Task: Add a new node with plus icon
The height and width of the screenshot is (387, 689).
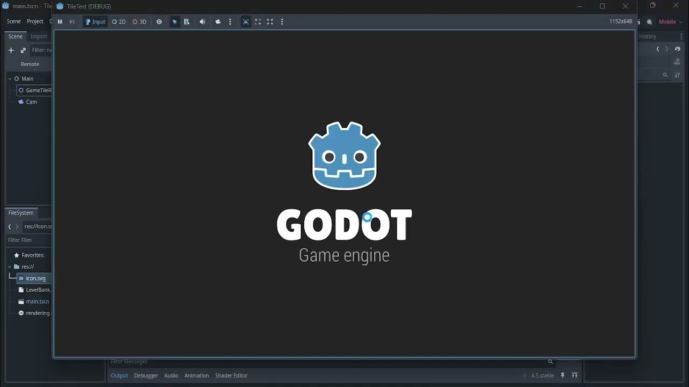Action: click(x=11, y=51)
